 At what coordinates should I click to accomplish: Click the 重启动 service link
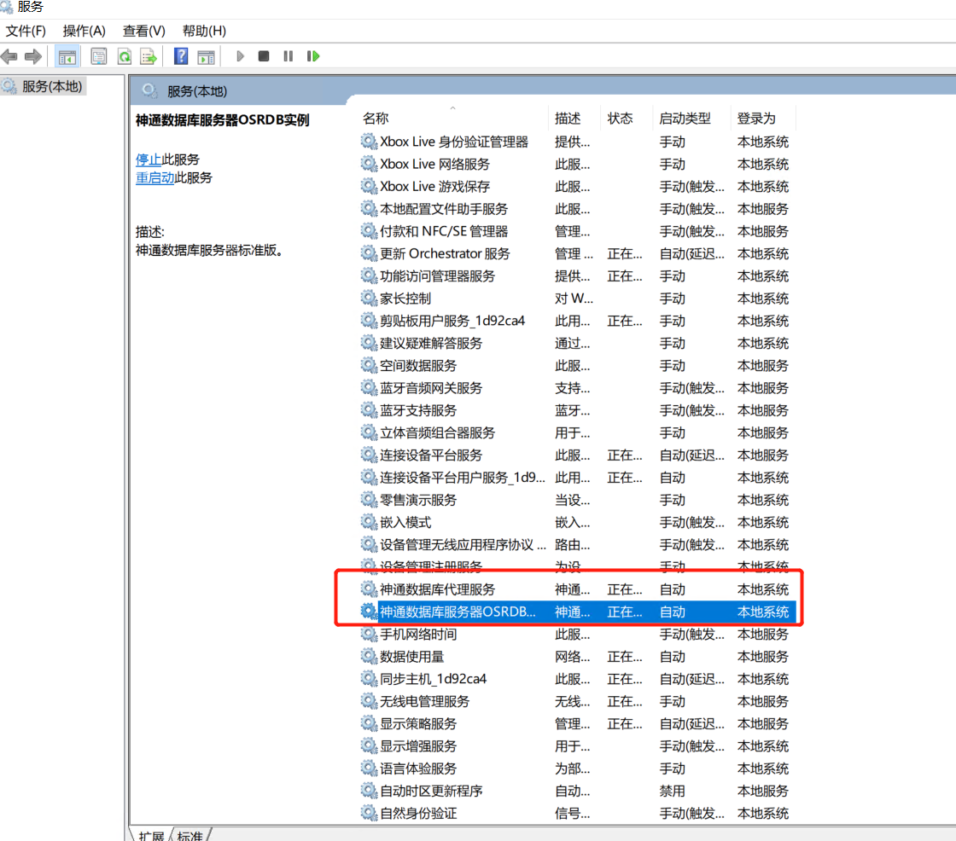coord(154,178)
